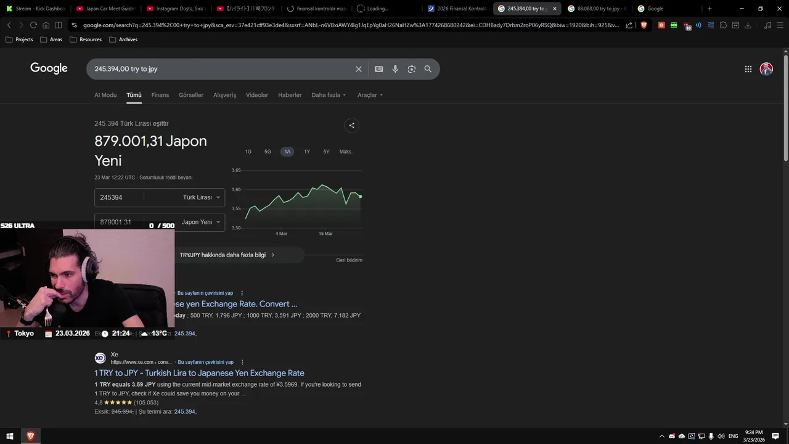The width and height of the screenshot is (789, 444).
Task: Select the Maks. chart range
Action: click(x=346, y=152)
